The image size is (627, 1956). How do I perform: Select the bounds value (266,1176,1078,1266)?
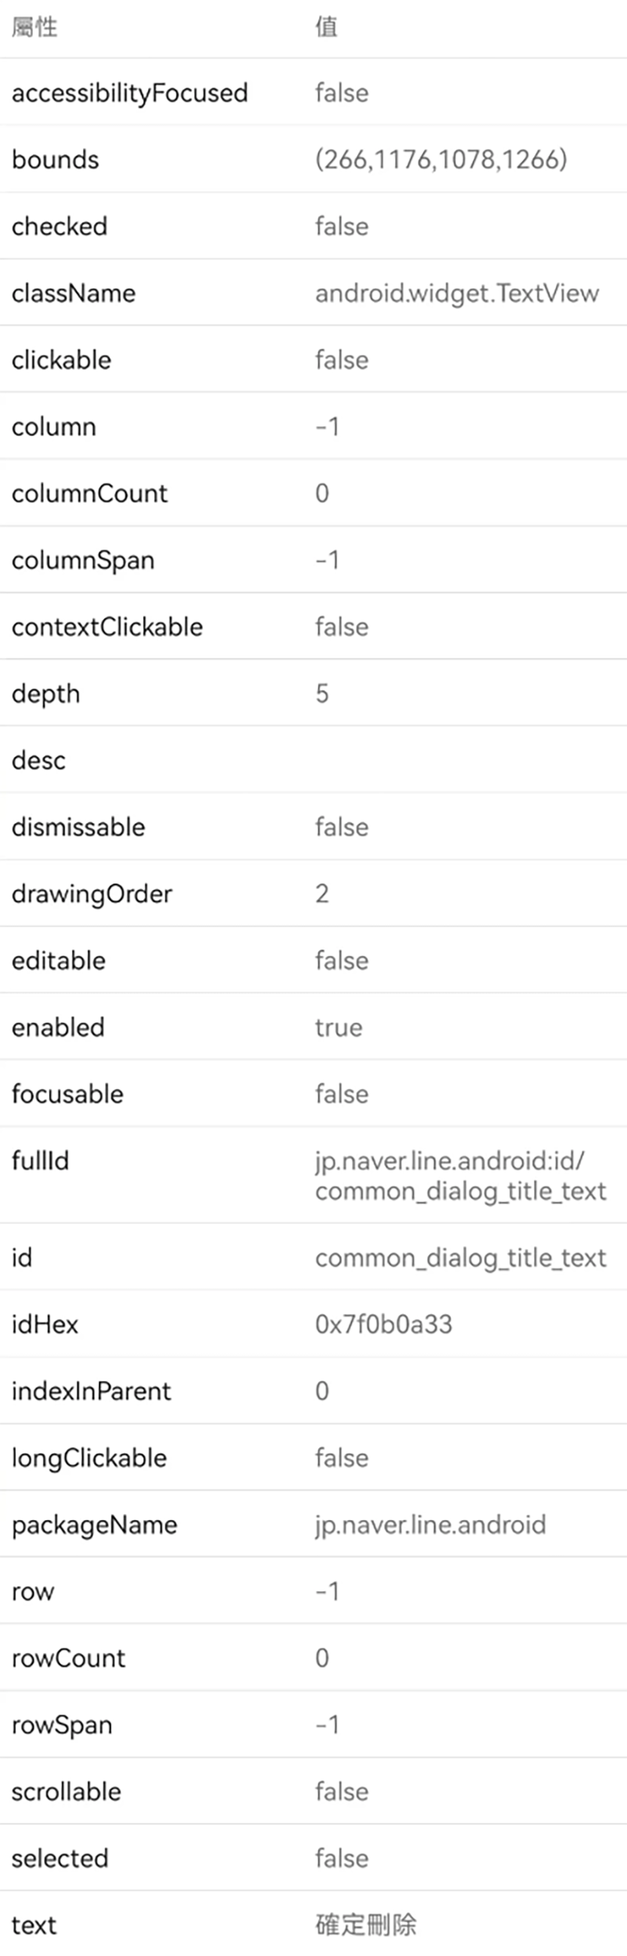[440, 160]
